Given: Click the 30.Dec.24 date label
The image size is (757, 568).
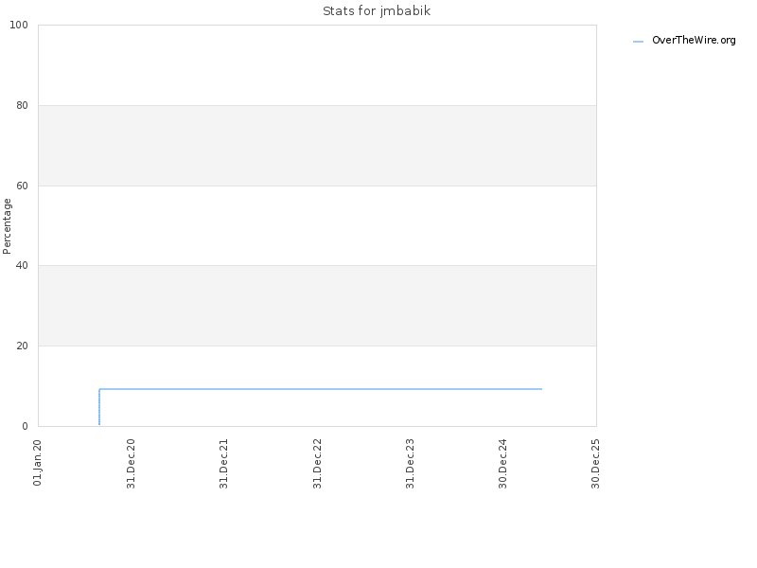Looking at the screenshot, I should point(502,464).
